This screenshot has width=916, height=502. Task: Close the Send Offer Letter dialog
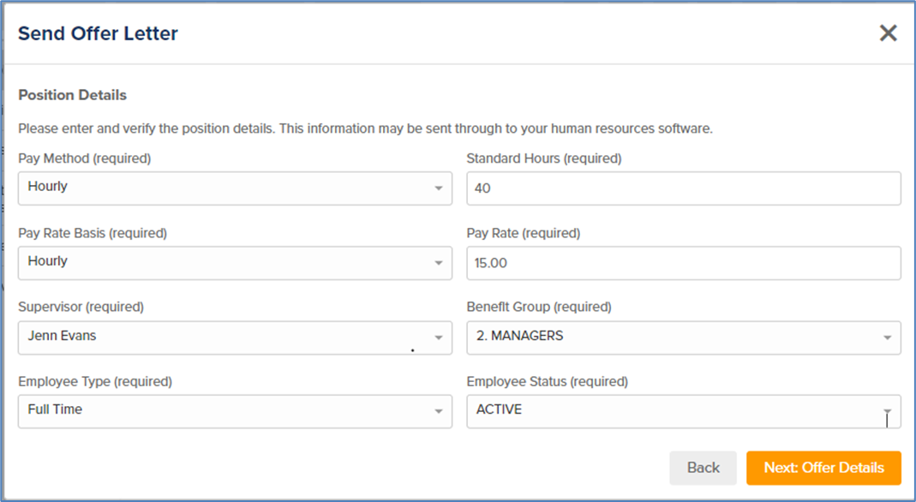pyautogui.click(x=888, y=33)
